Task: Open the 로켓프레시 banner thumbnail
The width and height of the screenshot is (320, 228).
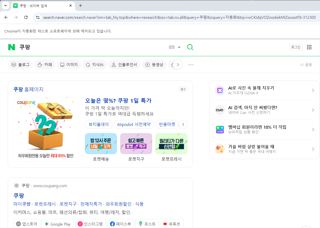Action: [x=171, y=144]
